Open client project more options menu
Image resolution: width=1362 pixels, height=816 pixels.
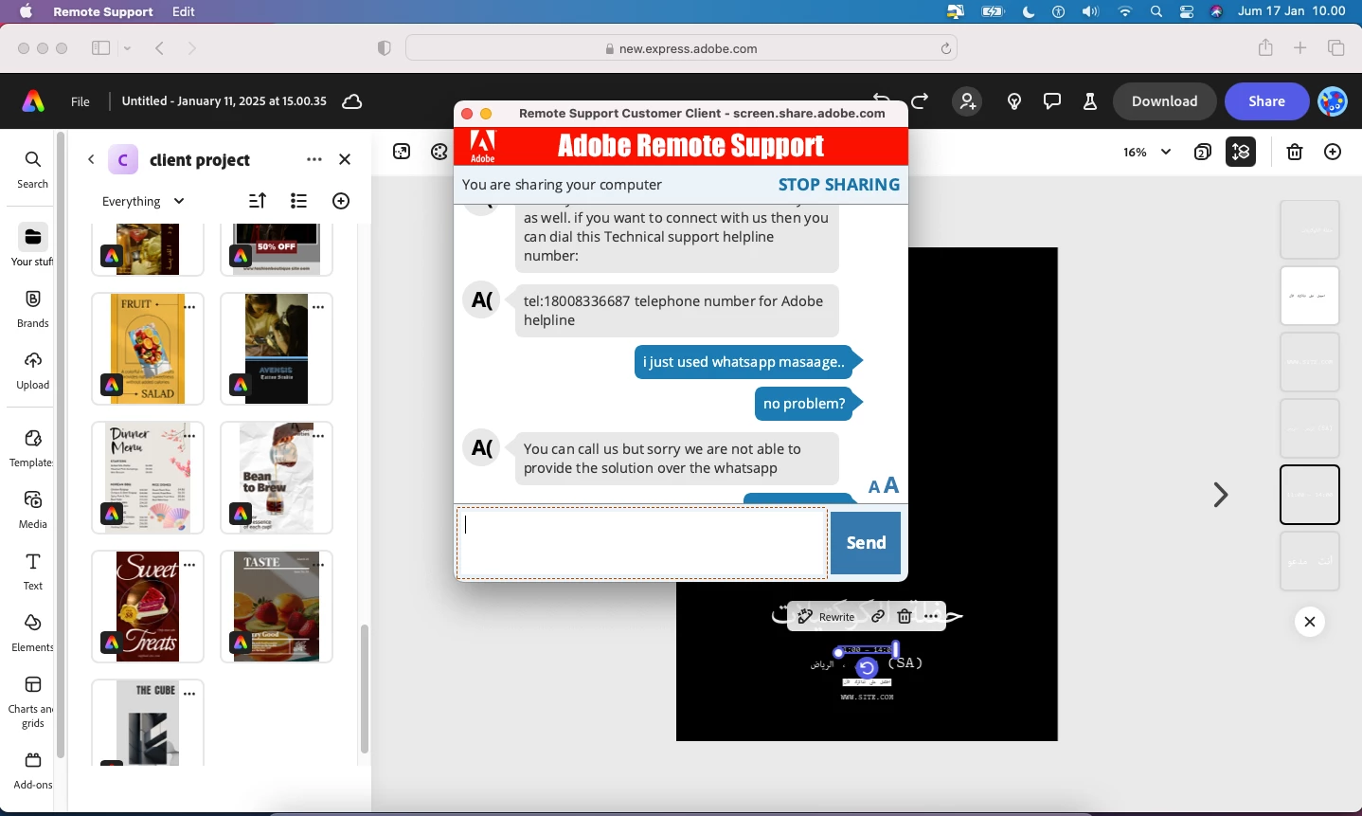tap(314, 159)
